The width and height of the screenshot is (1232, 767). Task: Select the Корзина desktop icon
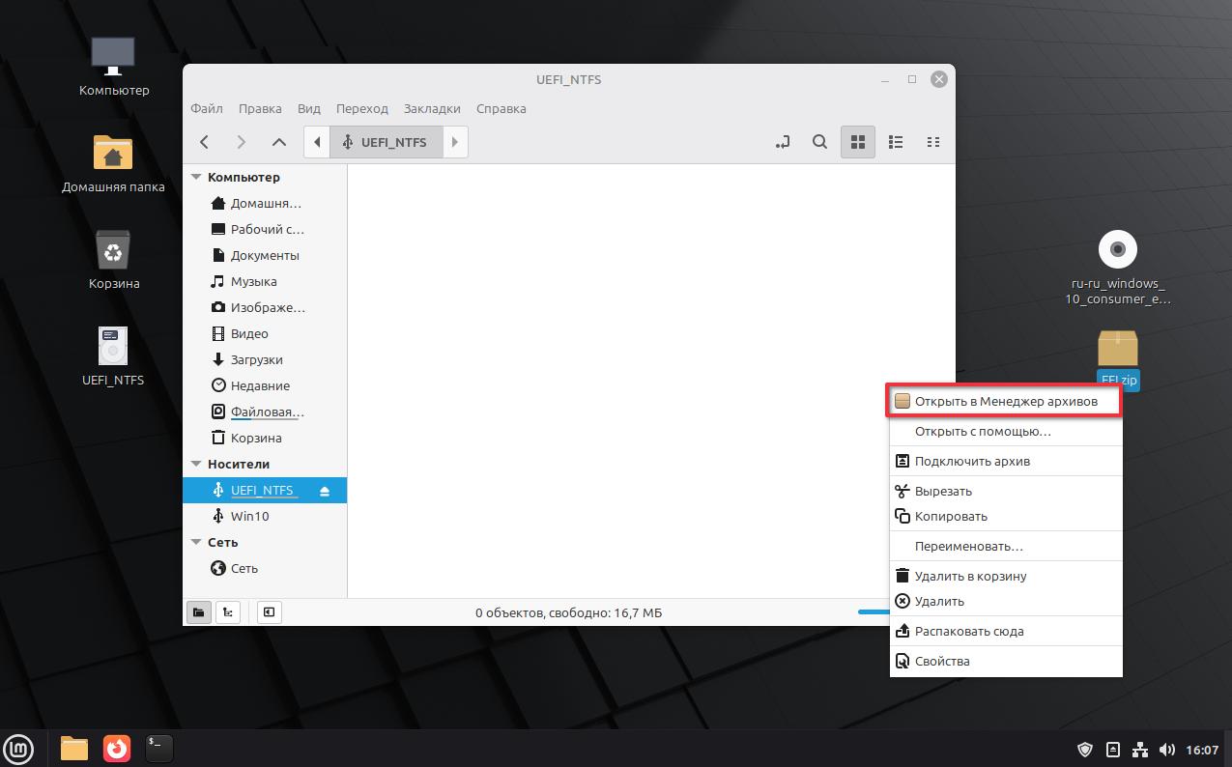[114, 259]
